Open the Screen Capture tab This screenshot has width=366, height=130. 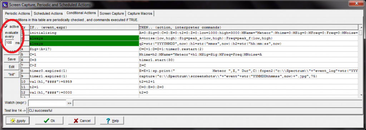[112, 14]
